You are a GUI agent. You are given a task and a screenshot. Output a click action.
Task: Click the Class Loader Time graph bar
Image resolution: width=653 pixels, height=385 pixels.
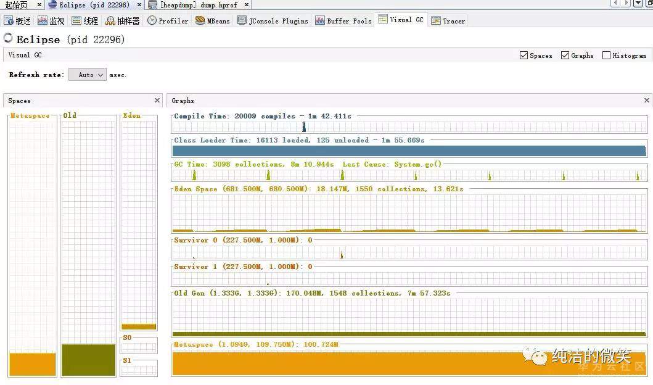(x=409, y=151)
